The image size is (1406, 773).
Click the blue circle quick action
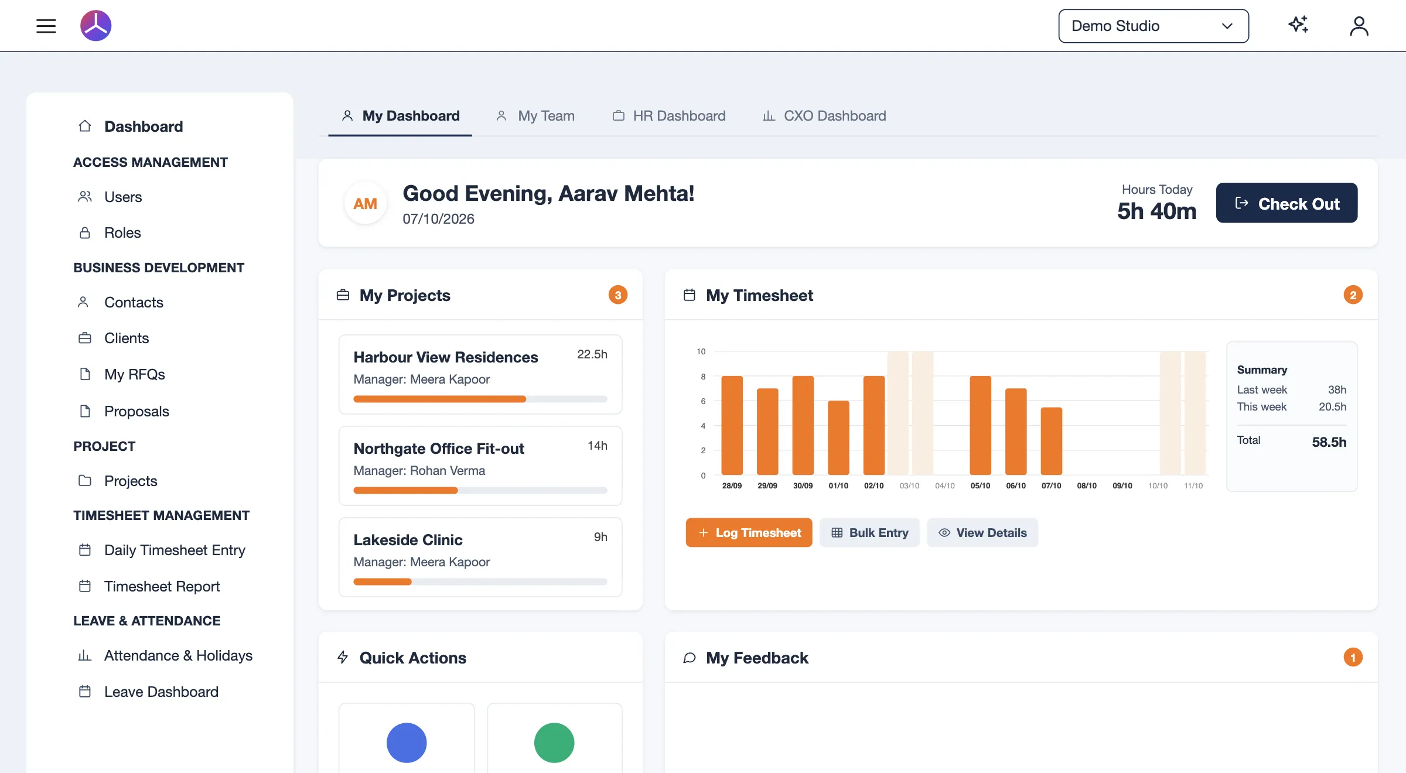pyautogui.click(x=407, y=743)
